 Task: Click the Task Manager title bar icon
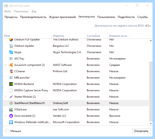pos(6,6)
